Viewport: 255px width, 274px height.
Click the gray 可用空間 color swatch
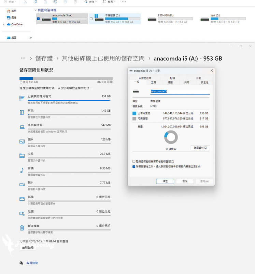pos(134,119)
